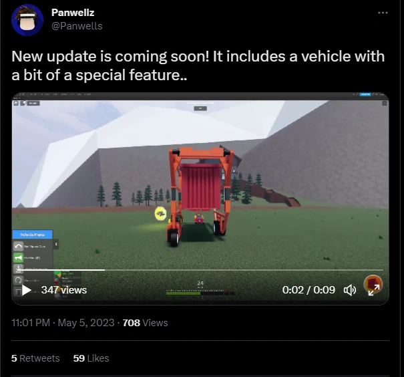Expand the chevron dropdown atop game view
This screenshot has width=404, height=377.
pyautogui.click(x=200, y=108)
